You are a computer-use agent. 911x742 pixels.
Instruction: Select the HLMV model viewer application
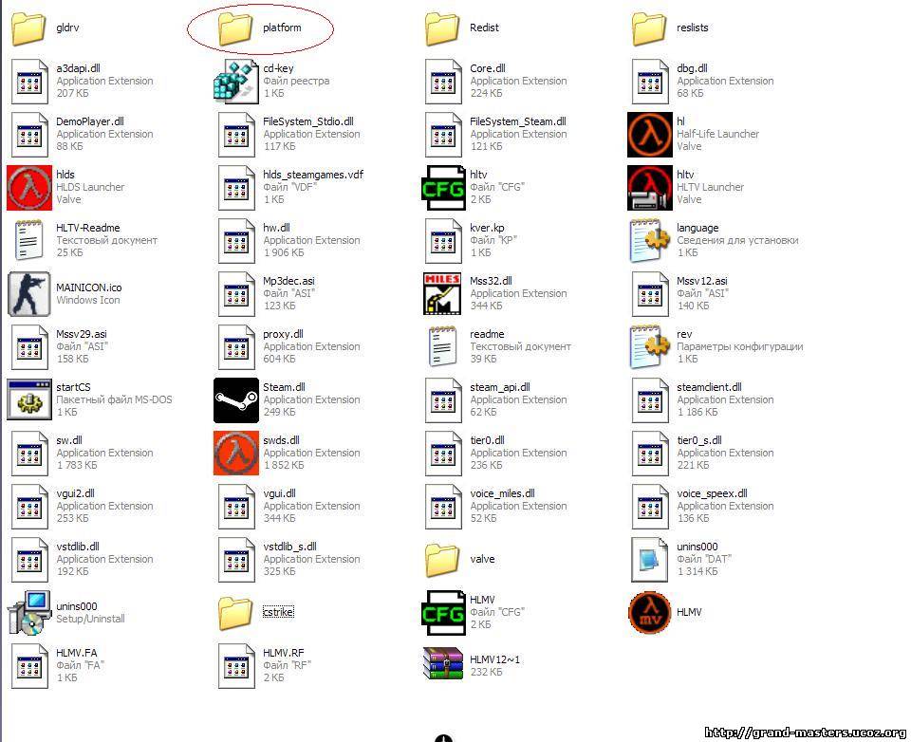pyautogui.click(x=650, y=612)
